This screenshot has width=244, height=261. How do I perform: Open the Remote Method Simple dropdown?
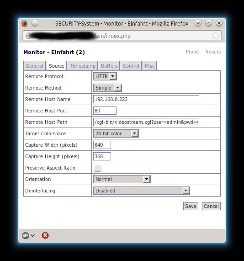pyautogui.click(x=107, y=88)
